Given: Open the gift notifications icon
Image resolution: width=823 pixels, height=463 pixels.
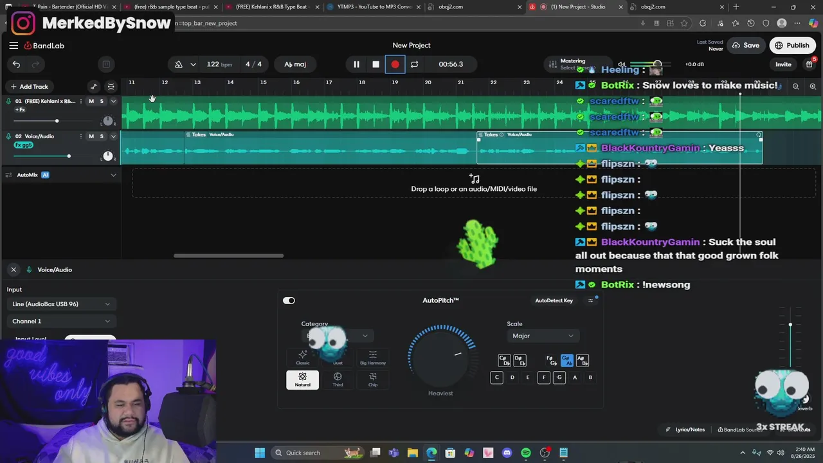Looking at the screenshot, I should tap(809, 64).
